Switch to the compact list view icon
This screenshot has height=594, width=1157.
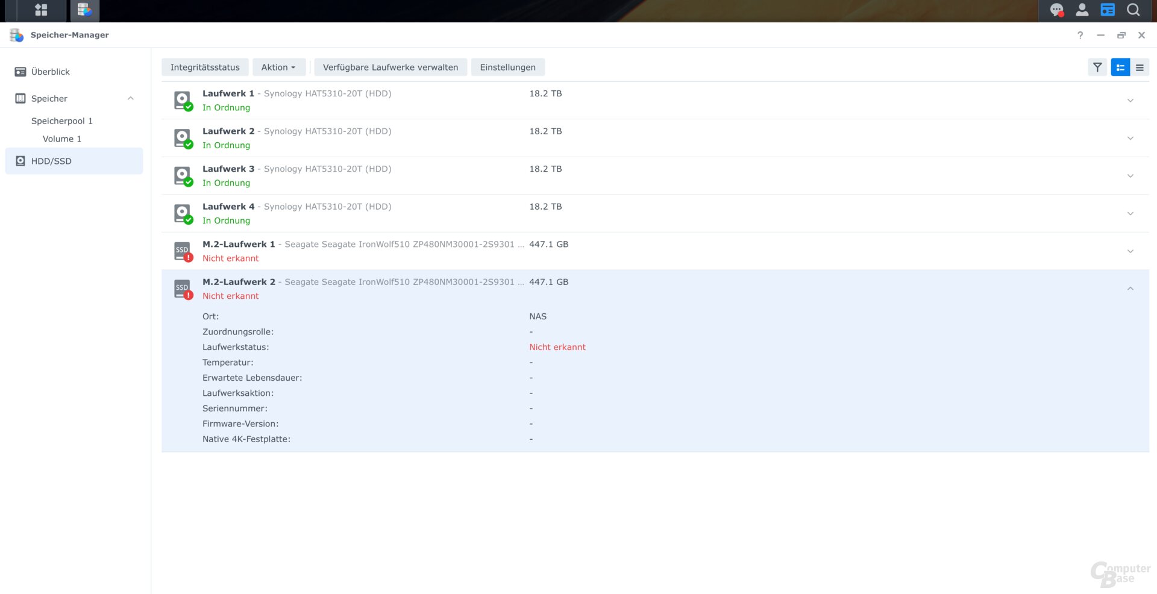[1140, 67]
